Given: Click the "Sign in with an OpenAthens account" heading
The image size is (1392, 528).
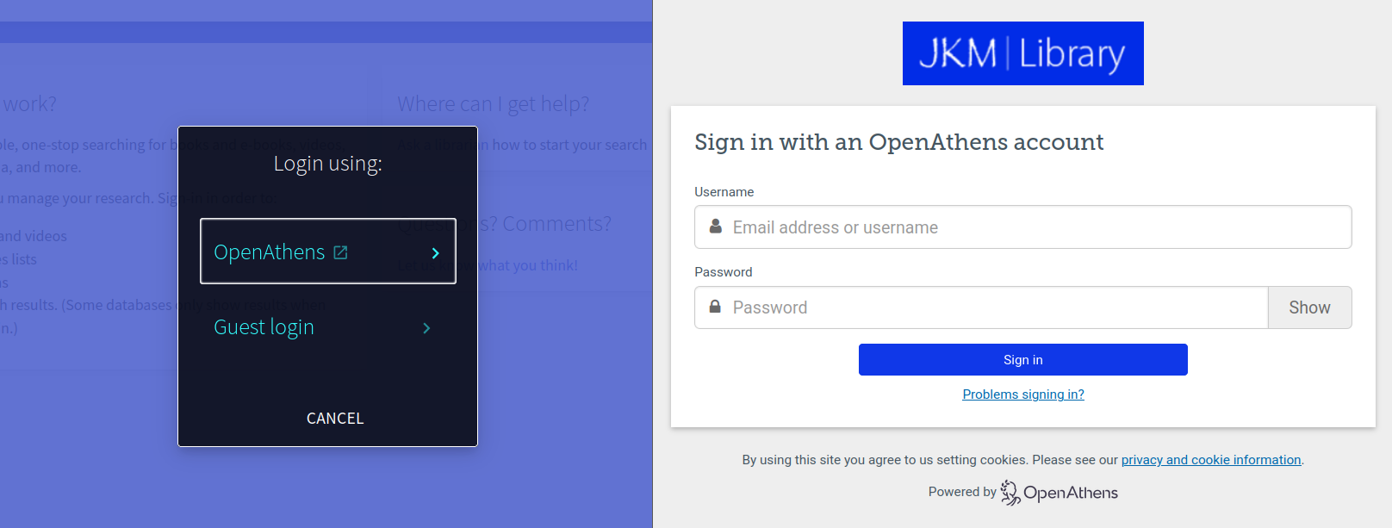Looking at the screenshot, I should click(x=898, y=142).
